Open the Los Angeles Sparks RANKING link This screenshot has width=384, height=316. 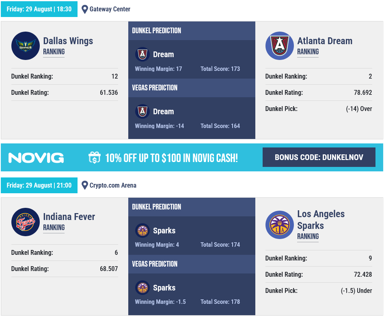pos(308,236)
